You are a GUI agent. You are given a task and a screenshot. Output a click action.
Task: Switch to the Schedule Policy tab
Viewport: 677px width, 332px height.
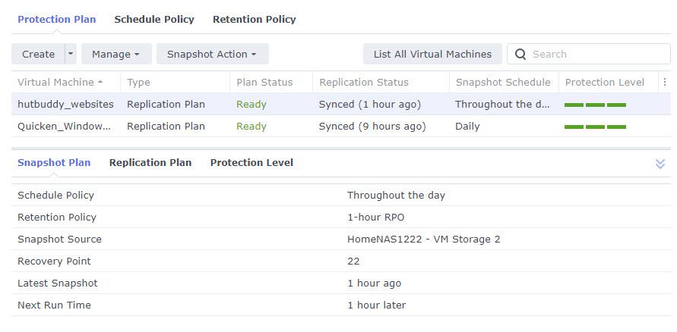pos(154,20)
